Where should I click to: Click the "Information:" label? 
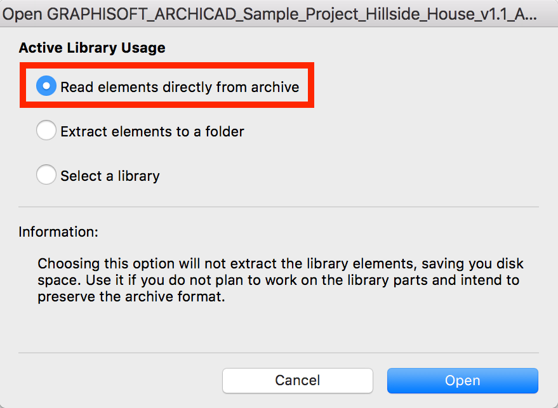point(58,232)
